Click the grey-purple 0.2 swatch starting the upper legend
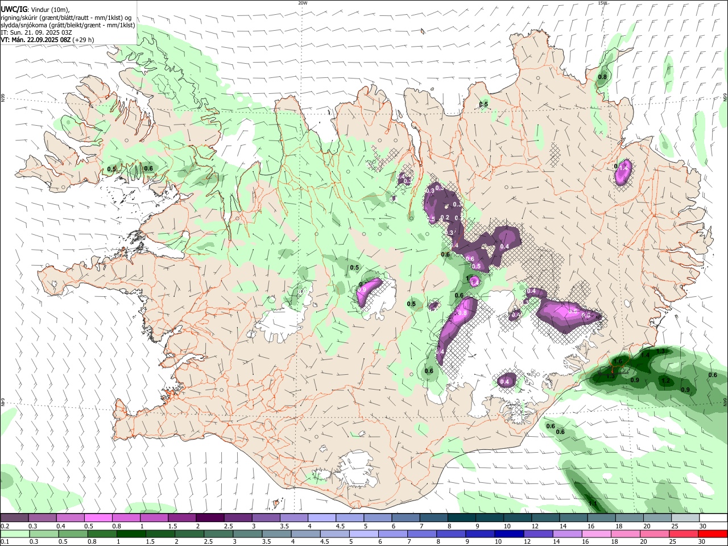728x546 pixels. [15, 518]
